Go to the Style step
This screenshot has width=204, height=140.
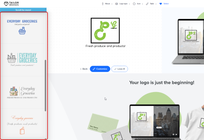point(152,4)
